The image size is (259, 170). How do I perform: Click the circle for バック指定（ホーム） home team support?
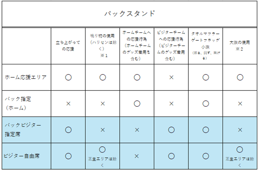[x=137, y=104]
